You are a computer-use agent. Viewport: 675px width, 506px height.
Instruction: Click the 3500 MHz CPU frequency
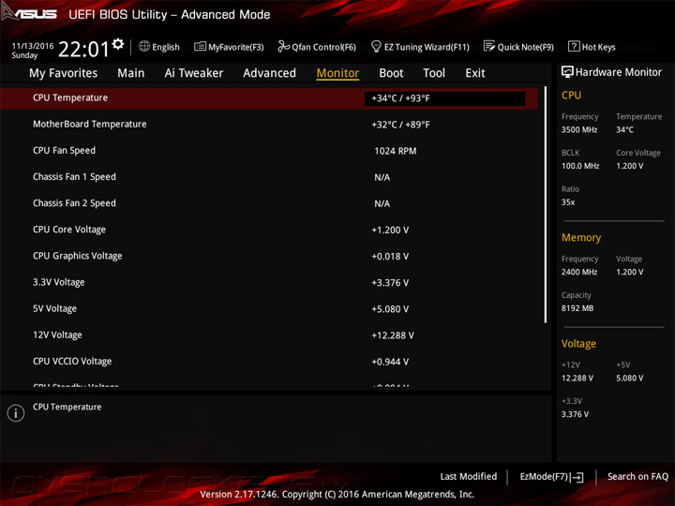579,129
